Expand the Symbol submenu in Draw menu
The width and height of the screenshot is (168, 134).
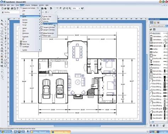pyautogui.click(x=30, y=50)
